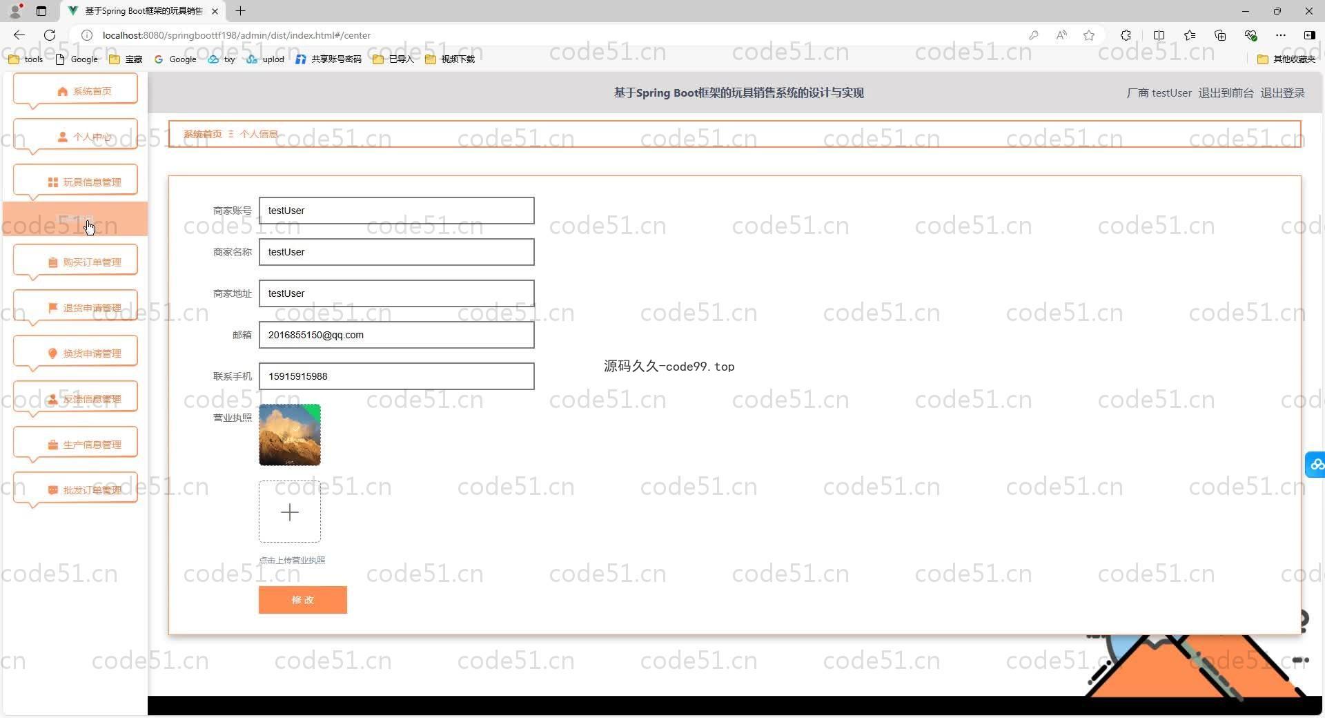Screen dimensions: 1325x718
Task: Select the Spring Boot玩具销售 browser tab
Action: point(143,11)
